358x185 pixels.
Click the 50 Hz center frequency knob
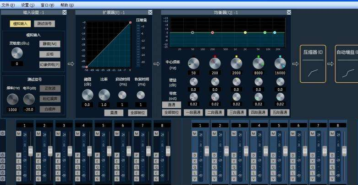[x=193, y=63]
